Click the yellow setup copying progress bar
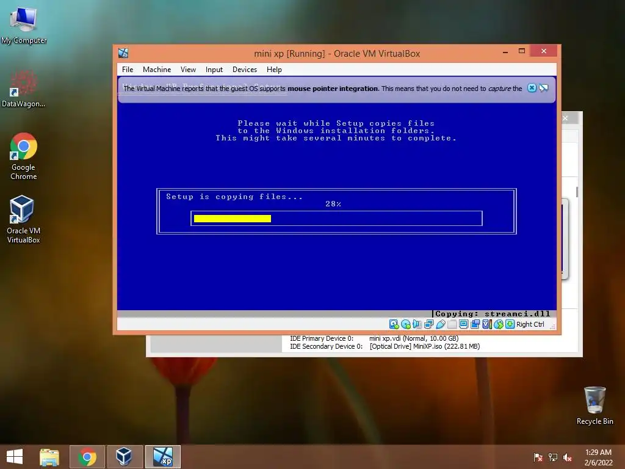625x469 pixels. pyautogui.click(x=233, y=218)
